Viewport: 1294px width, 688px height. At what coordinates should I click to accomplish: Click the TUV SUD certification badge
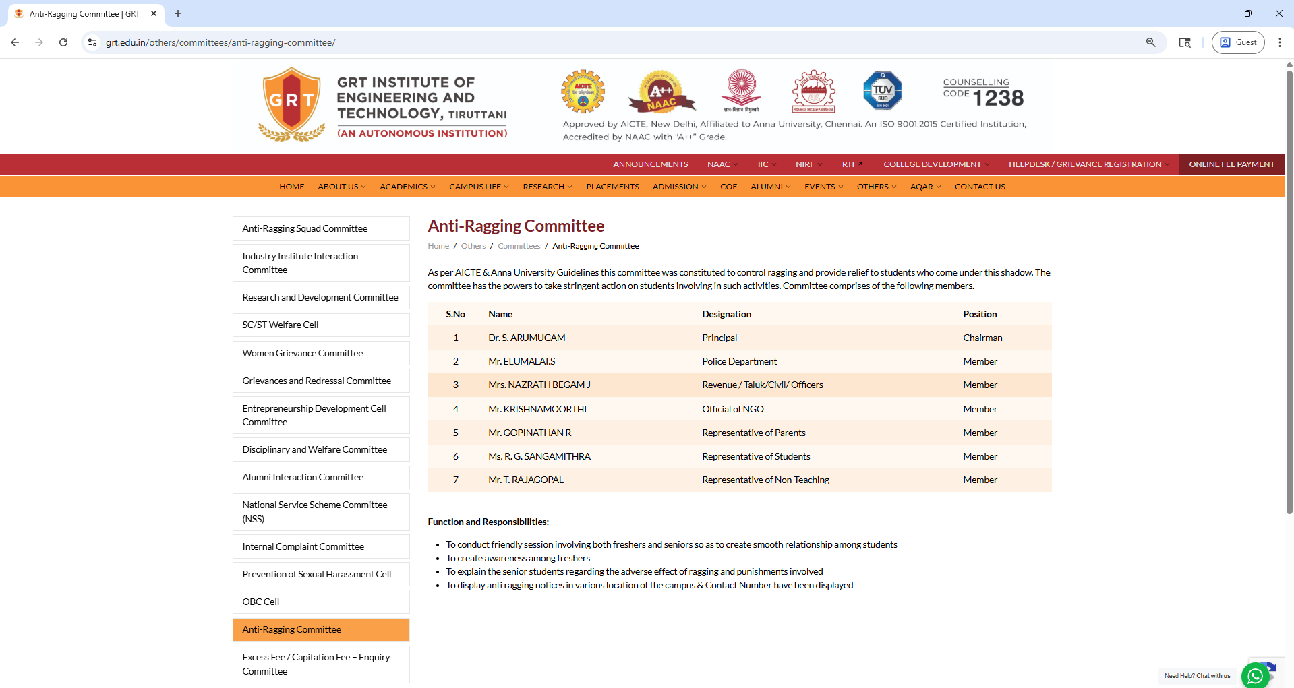click(x=883, y=90)
